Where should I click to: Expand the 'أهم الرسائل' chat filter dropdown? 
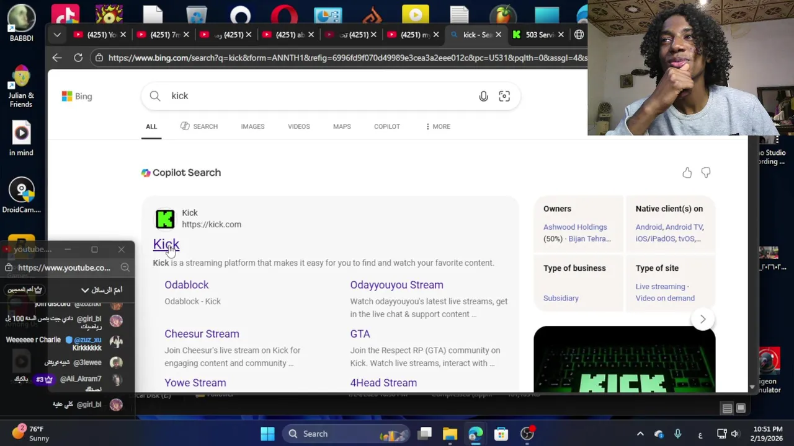tap(102, 290)
